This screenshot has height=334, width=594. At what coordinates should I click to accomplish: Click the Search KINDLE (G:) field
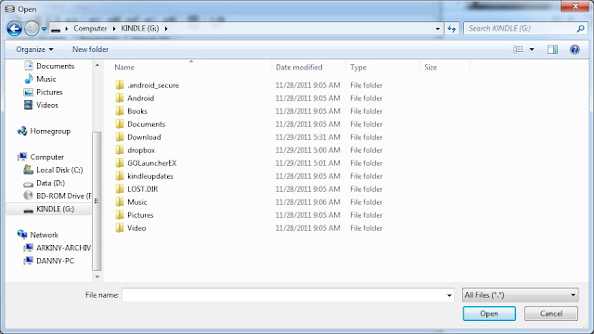[521, 29]
